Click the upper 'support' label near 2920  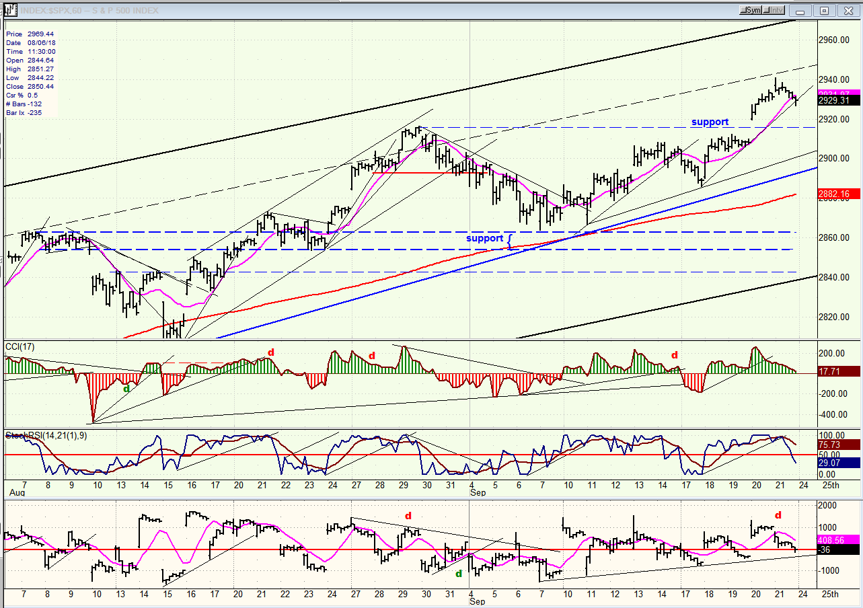[x=710, y=122]
